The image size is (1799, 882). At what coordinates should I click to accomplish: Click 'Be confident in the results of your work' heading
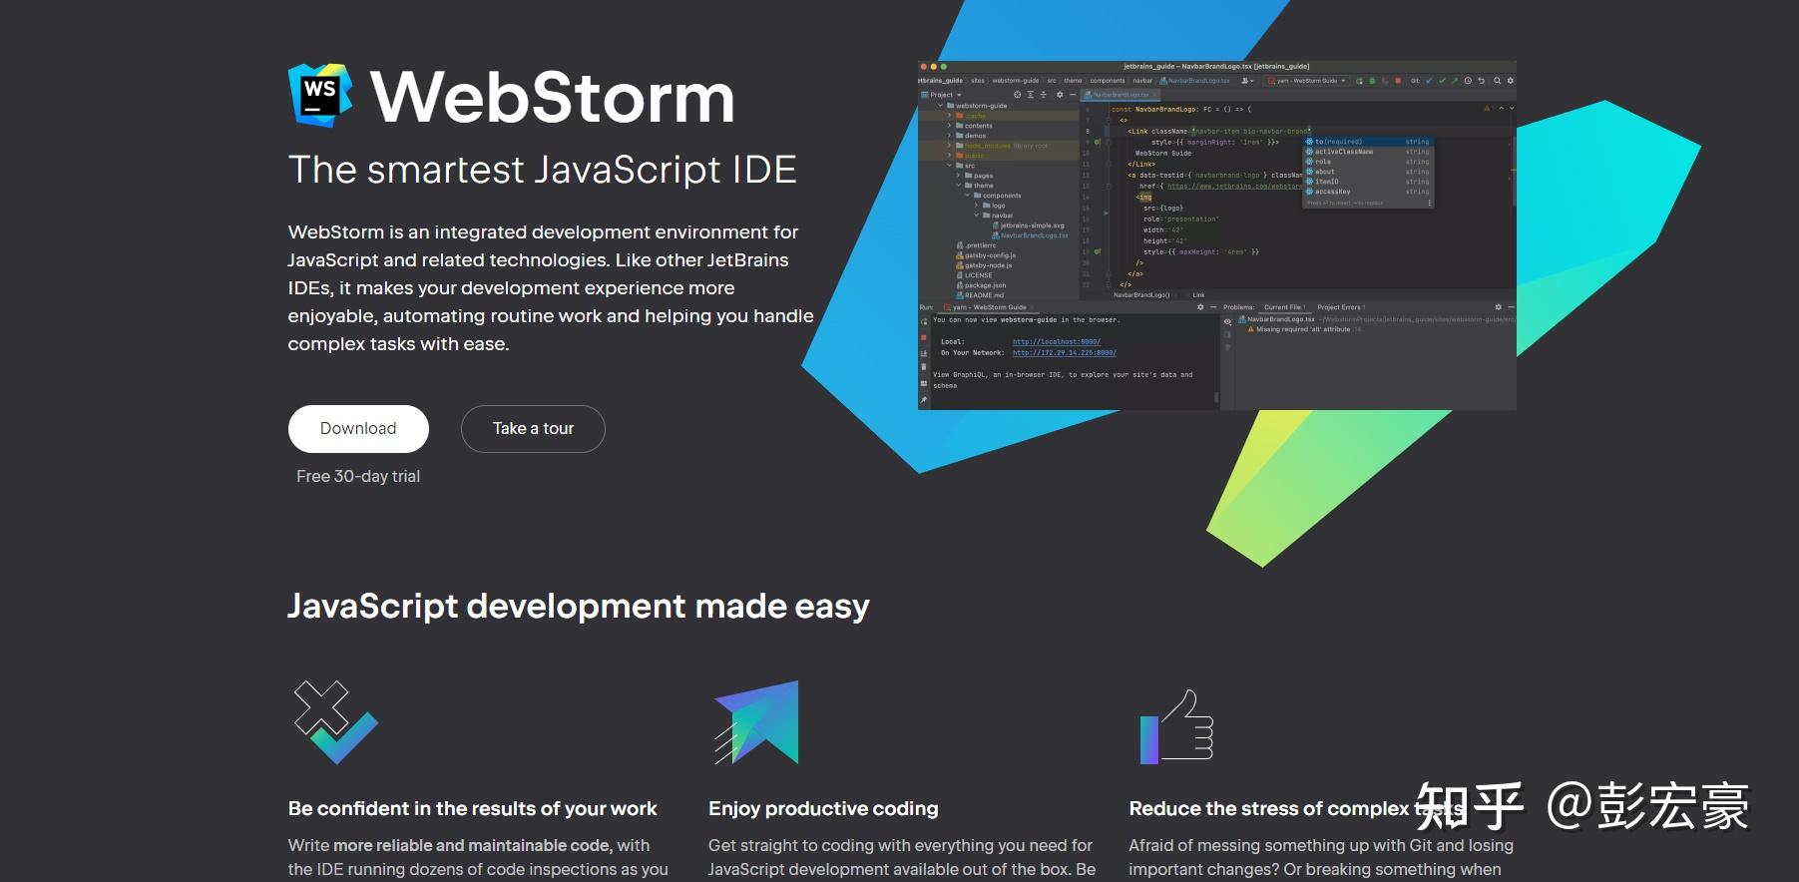point(472,809)
